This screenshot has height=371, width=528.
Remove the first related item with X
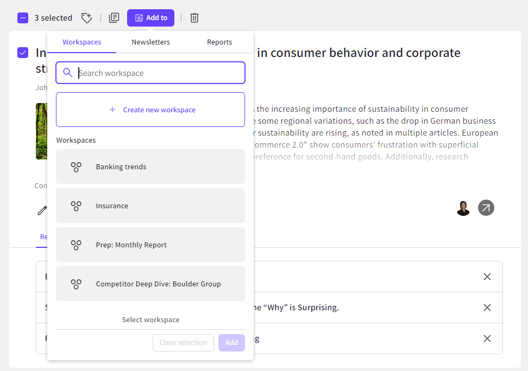pyautogui.click(x=487, y=277)
